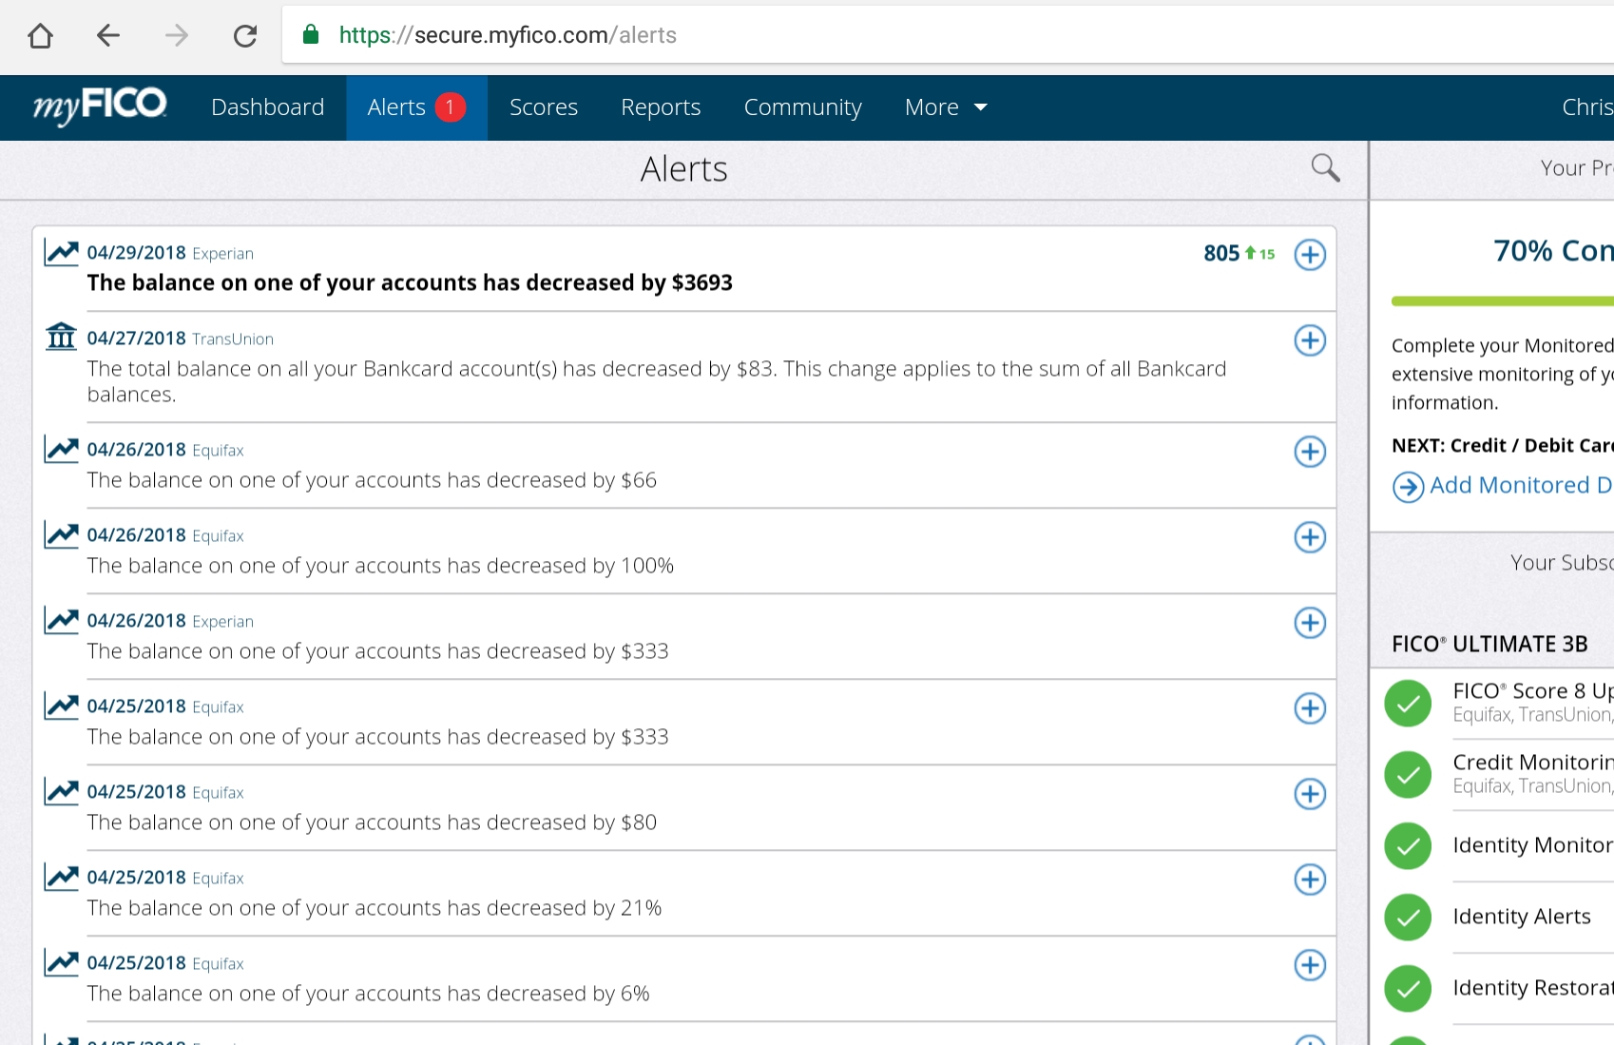Expand the 04/26/2018 Experian $333 alert
Screen dimensions: 1614x1045
1310,623
